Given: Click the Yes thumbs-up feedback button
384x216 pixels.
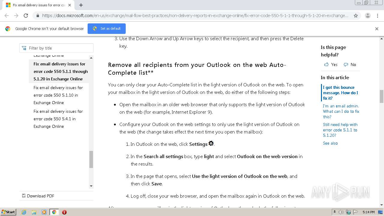Looking at the screenshot, I should [x=331, y=64].
